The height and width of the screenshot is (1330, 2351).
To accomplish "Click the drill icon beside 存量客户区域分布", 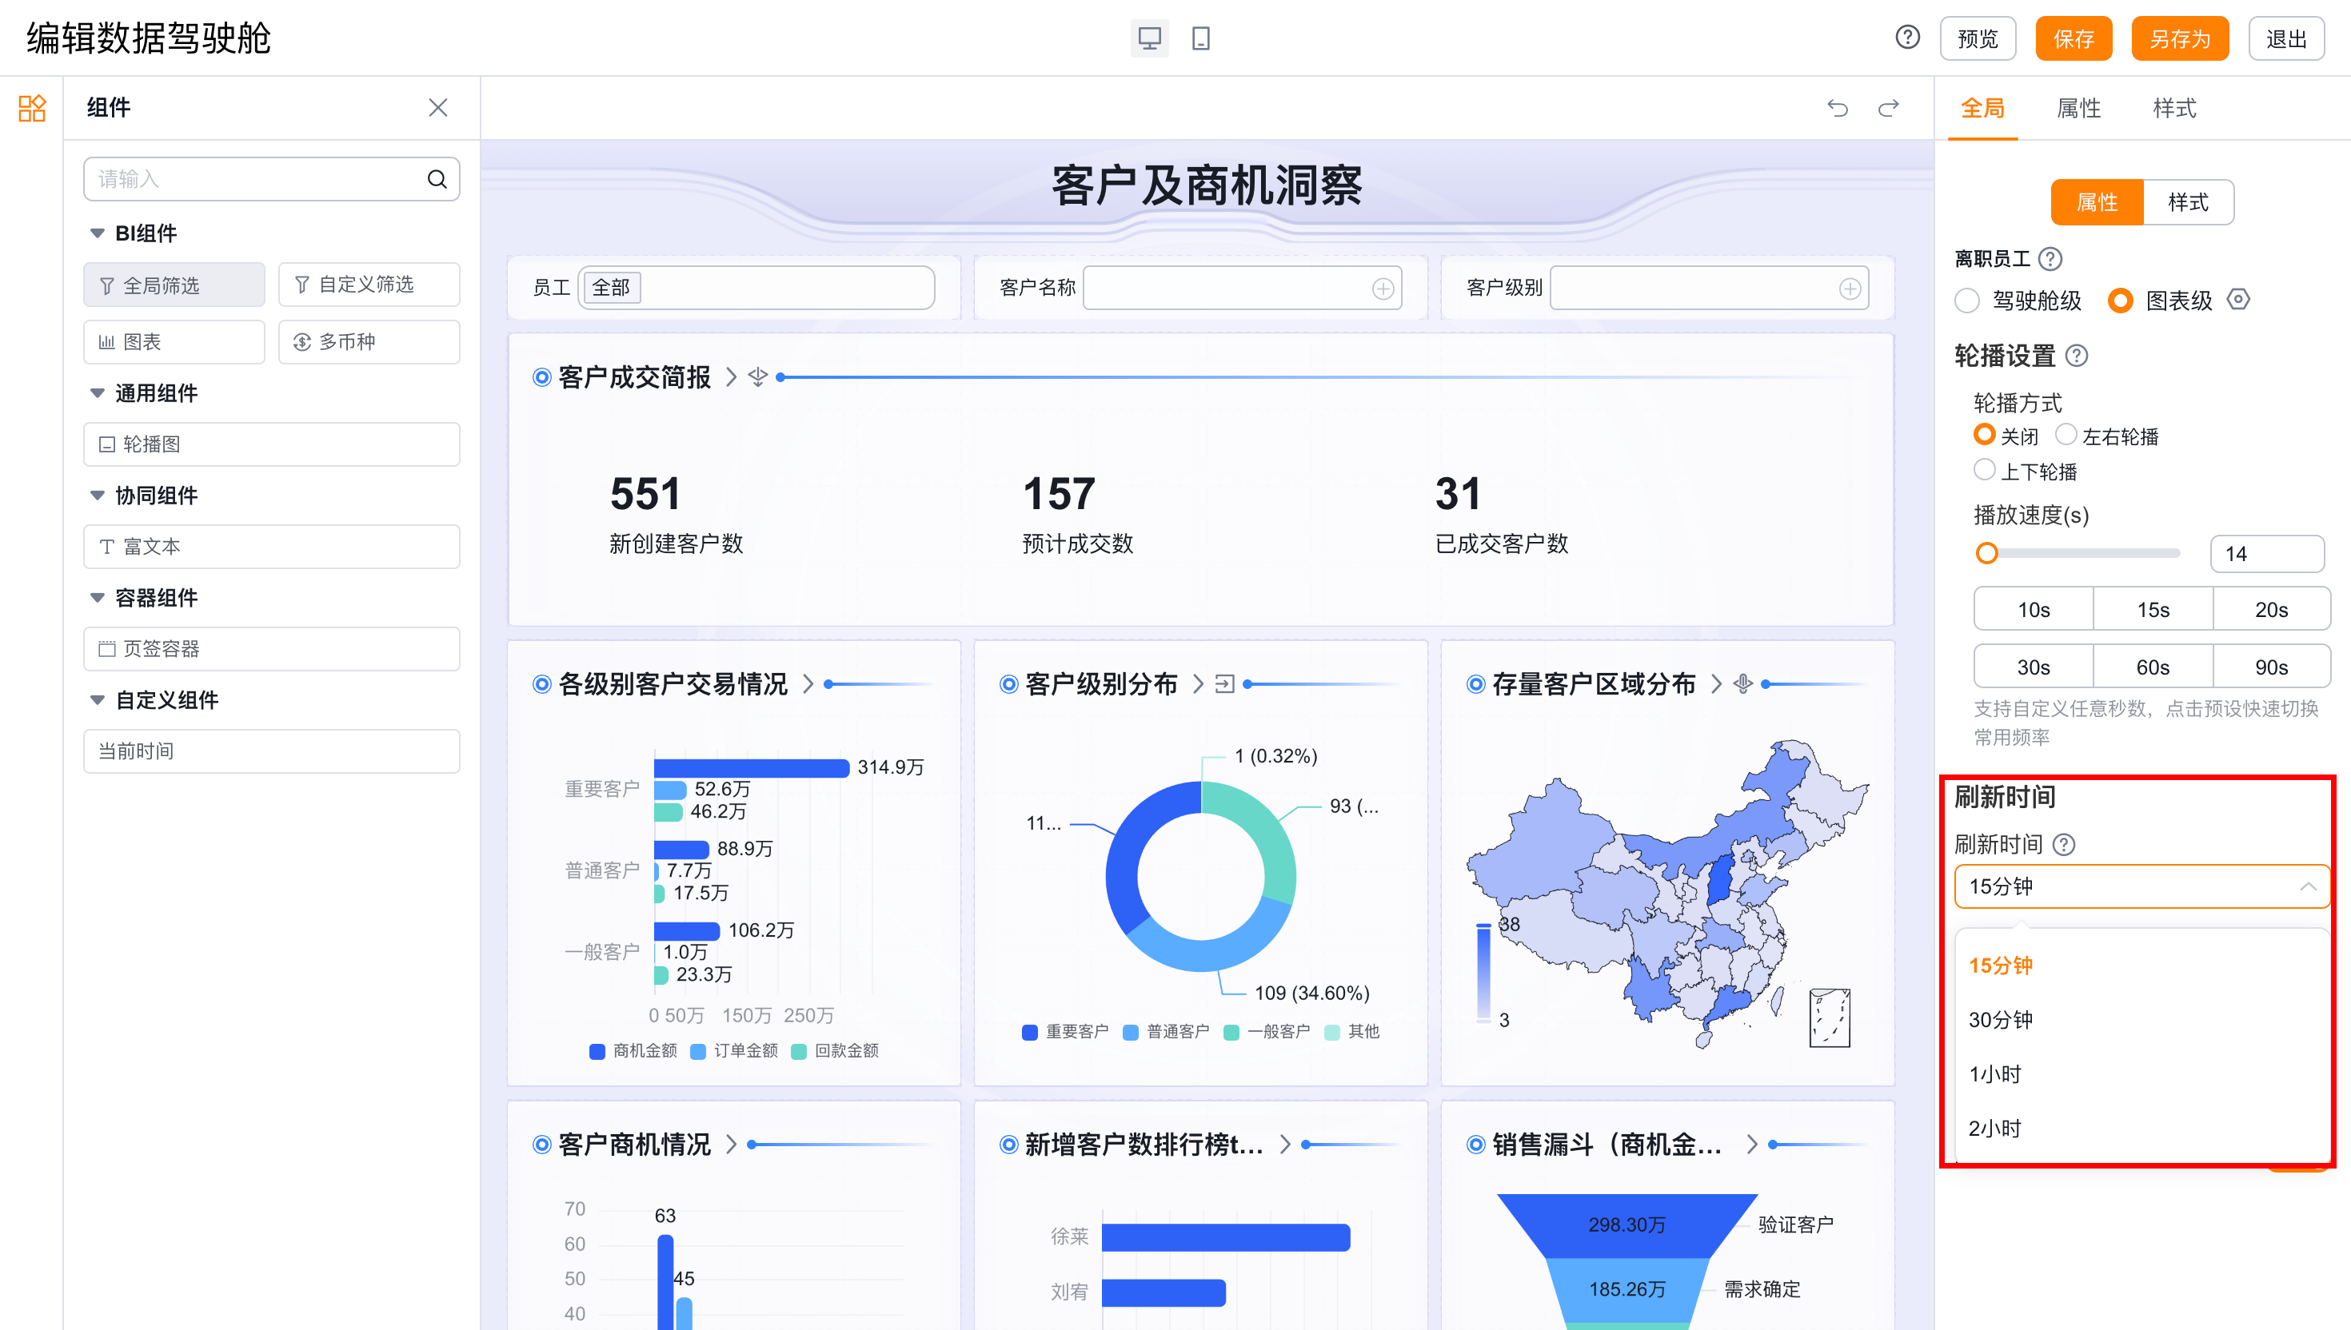I will coord(1742,684).
